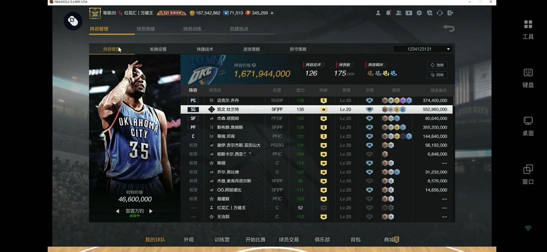Open the 快捷战术 sub-tab
The image size is (547, 252).
(x=205, y=49)
